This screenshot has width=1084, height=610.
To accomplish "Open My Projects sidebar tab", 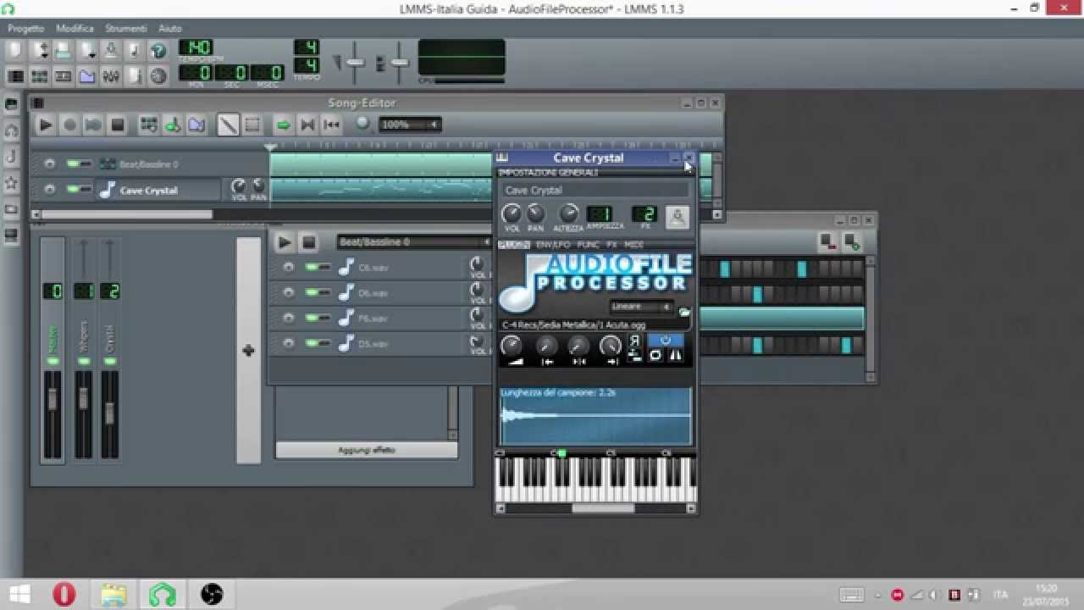I will (11, 131).
